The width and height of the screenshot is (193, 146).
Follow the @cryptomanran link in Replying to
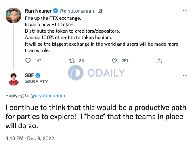point(48,96)
